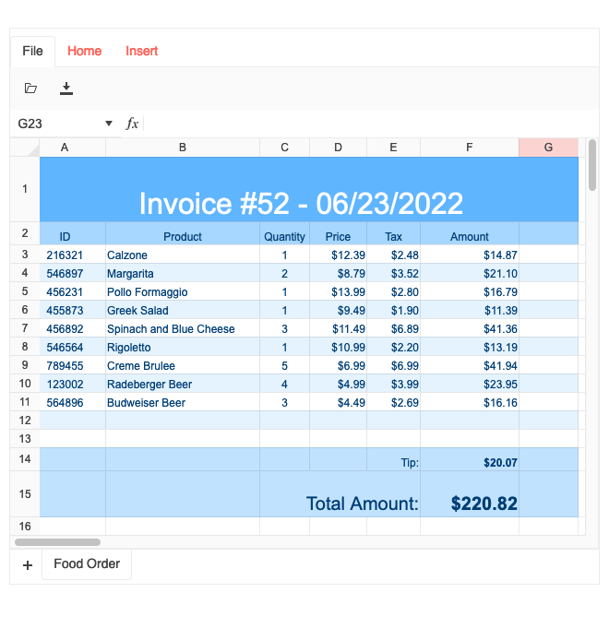Select the Pollo Formaggio cell
This screenshot has height=640, width=609.
pos(183,291)
